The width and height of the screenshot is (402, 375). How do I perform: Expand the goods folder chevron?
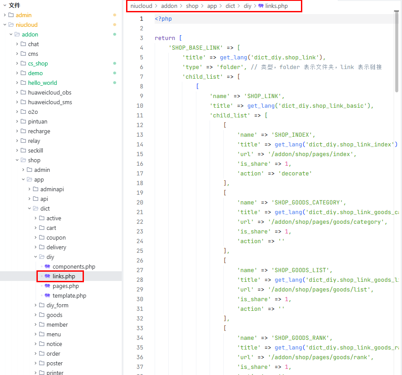(x=36, y=315)
